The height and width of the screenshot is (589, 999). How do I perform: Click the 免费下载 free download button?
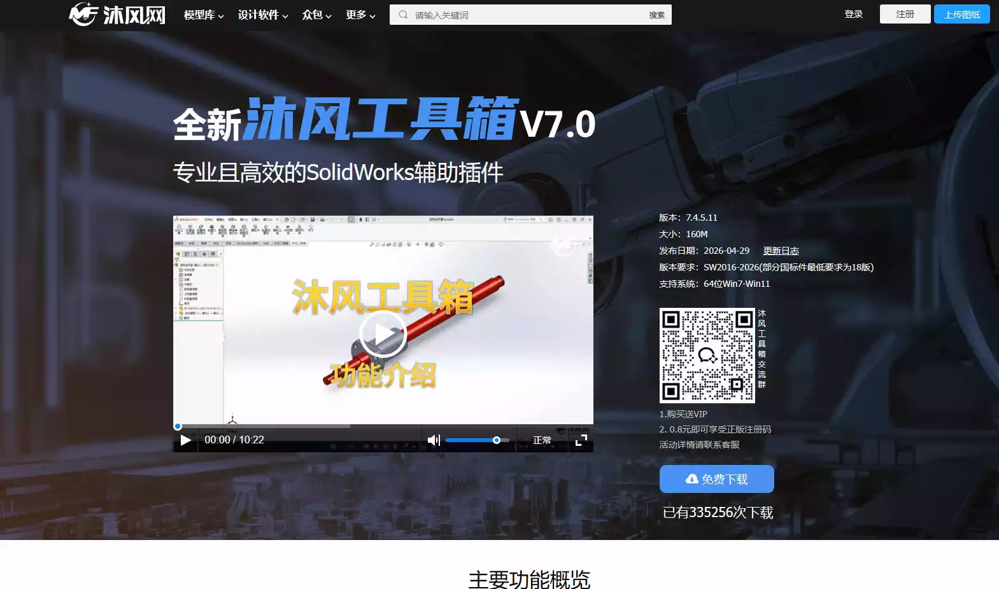717,479
